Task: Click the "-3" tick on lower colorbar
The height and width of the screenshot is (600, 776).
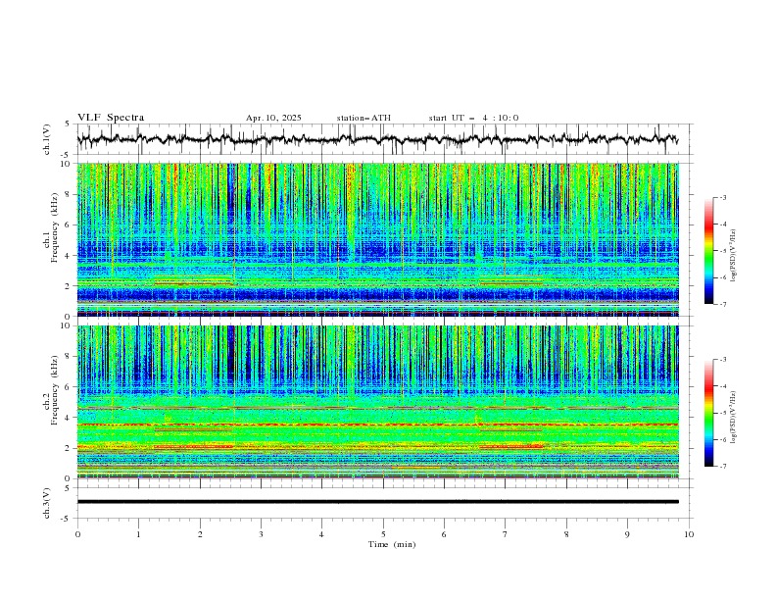Action: coord(722,360)
